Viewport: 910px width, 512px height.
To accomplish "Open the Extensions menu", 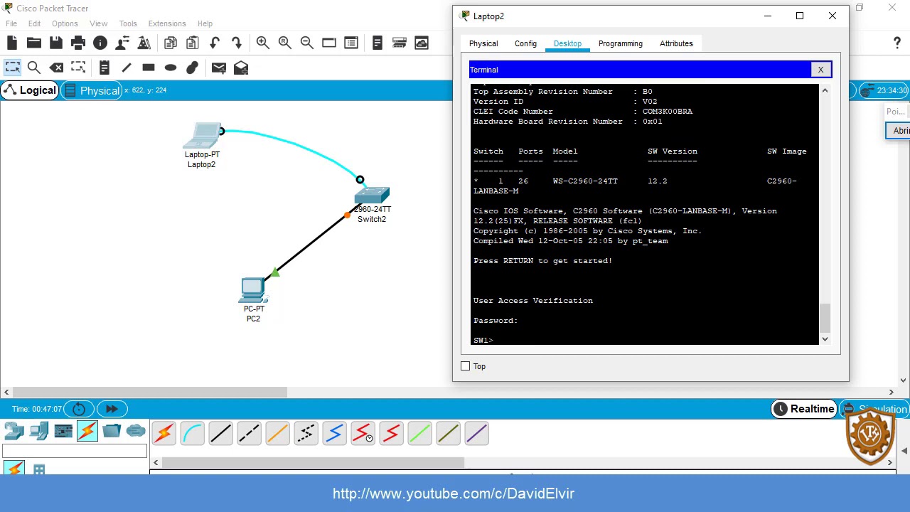I will coord(167,23).
